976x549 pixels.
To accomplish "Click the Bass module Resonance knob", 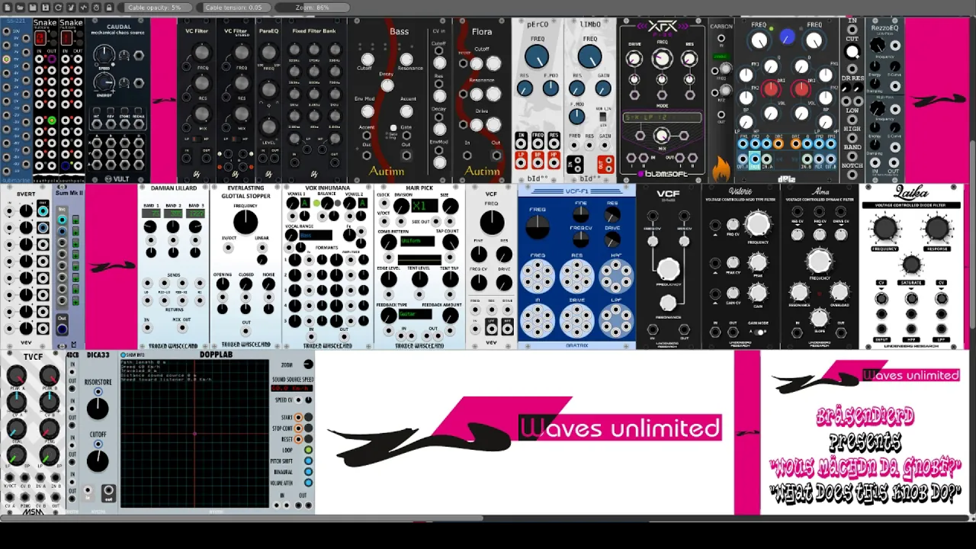I will (x=406, y=59).
